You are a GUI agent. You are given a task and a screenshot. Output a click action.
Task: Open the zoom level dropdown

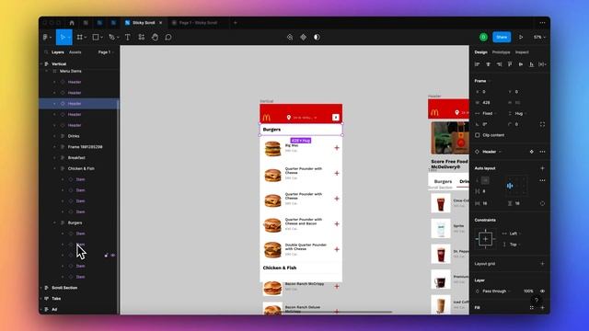(539, 37)
